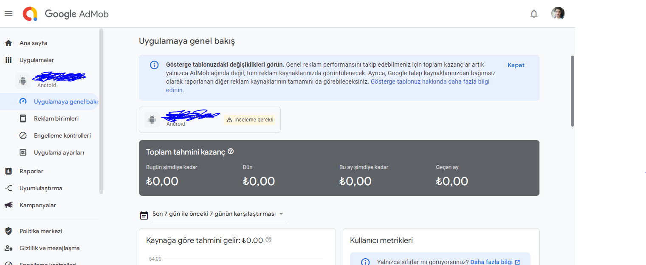The image size is (646, 265).
Task: Click the dropdown arrow of date range selector
Action: [x=281, y=214]
